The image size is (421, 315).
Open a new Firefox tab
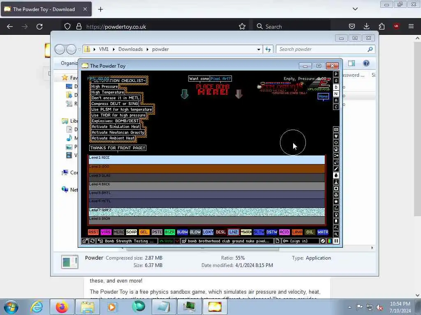pos(100,9)
